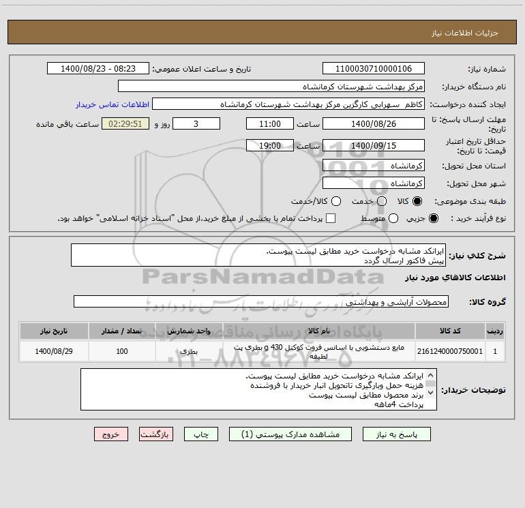Click the quantity cell showing 100

tap(122, 351)
